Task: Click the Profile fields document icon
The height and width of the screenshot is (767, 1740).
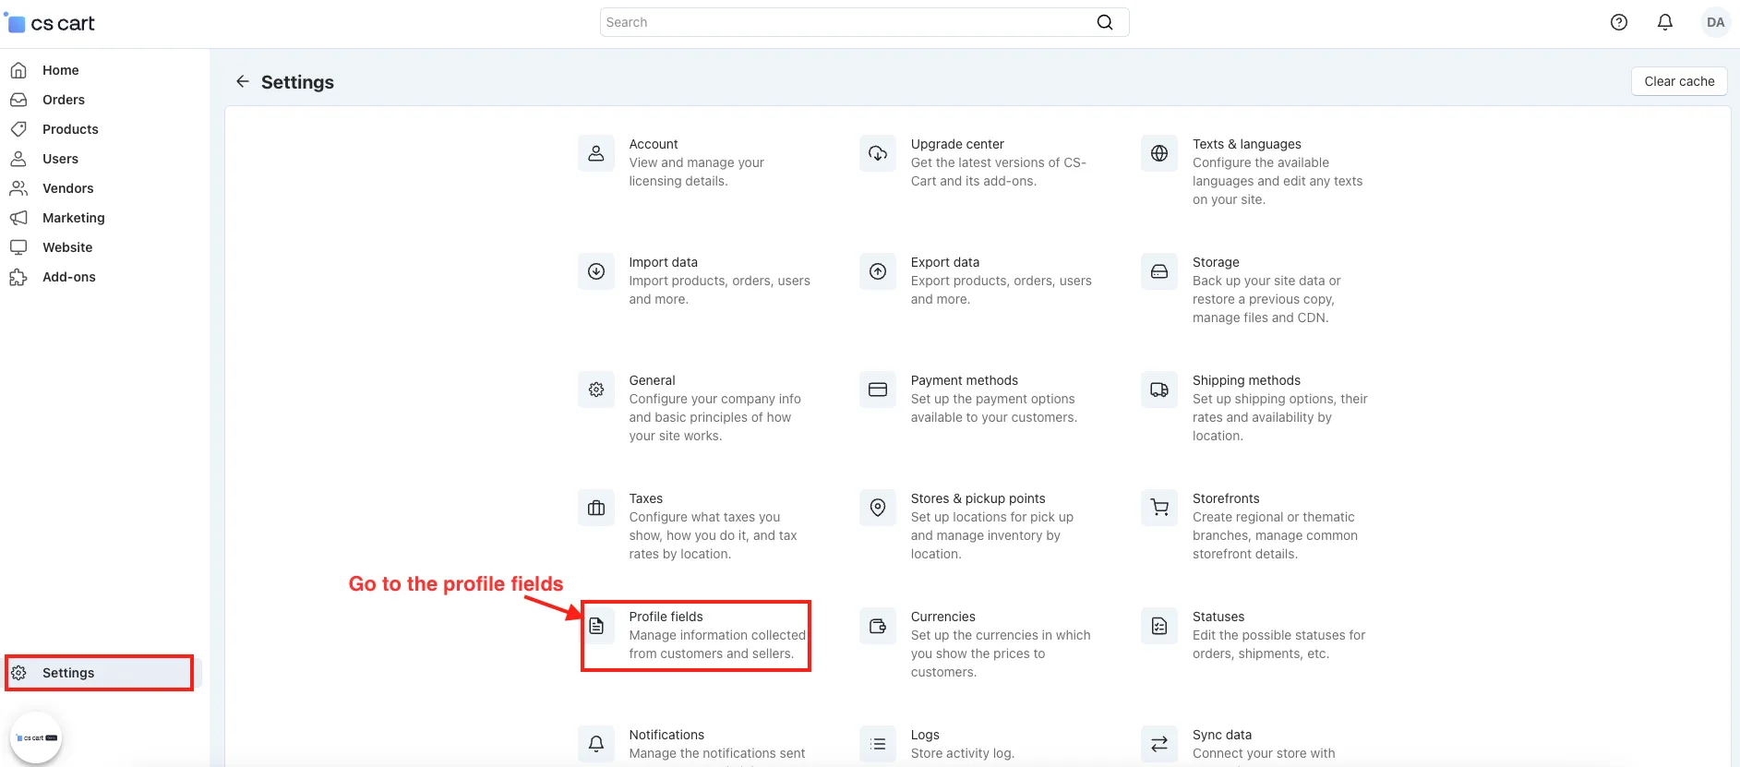Action: (596, 626)
